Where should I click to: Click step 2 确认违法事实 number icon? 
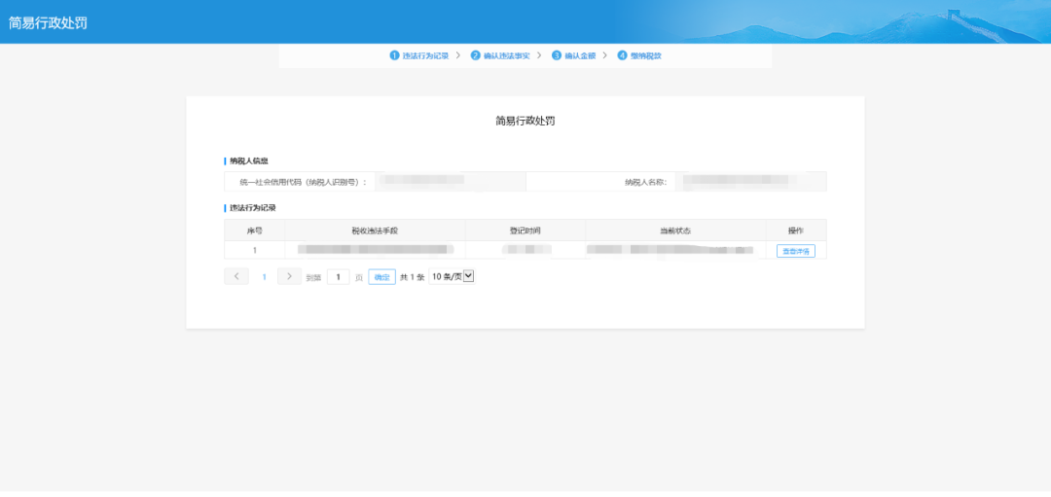[476, 55]
